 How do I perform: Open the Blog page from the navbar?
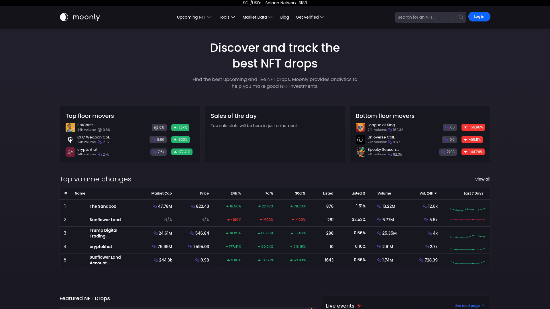coord(284,17)
